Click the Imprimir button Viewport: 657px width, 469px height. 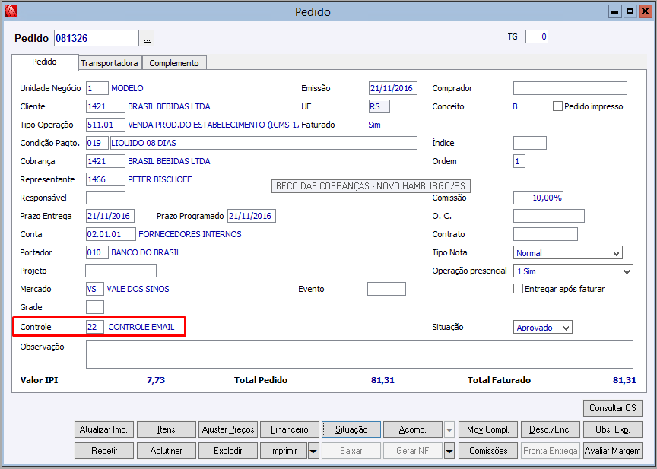coord(284,451)
